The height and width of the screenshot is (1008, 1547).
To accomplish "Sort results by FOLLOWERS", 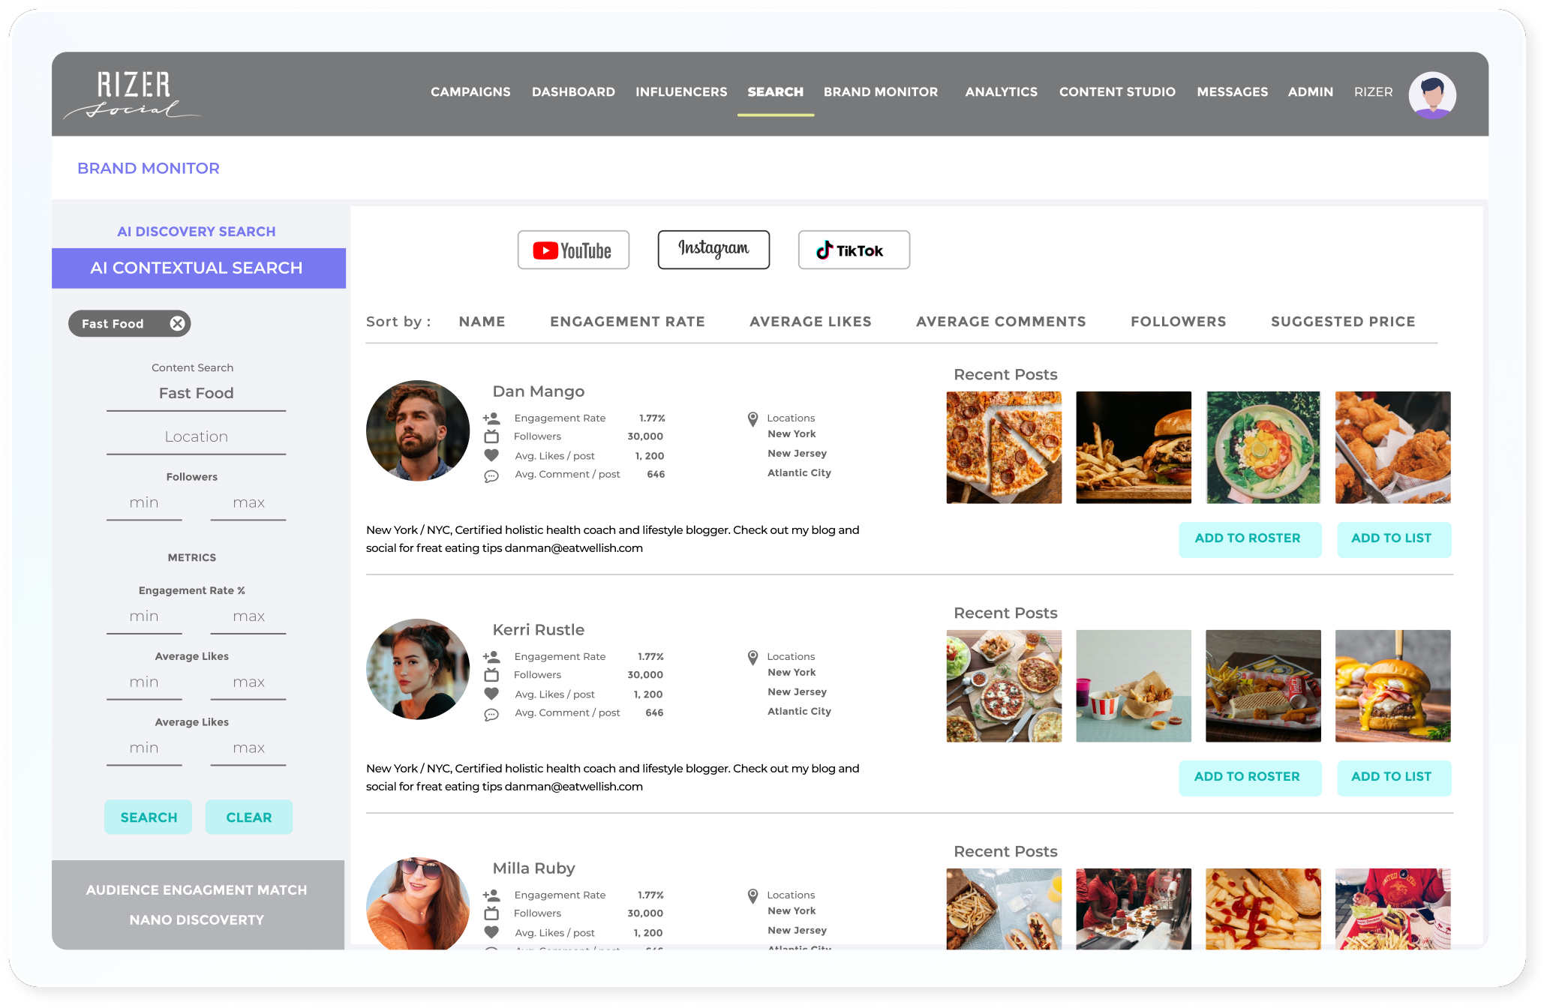I will 1178,321.
